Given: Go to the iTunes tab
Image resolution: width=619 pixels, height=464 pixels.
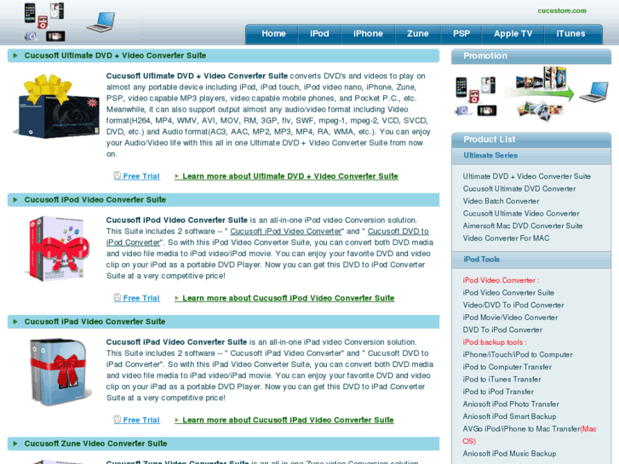Looking at the screenshot, I should [570, 34].
